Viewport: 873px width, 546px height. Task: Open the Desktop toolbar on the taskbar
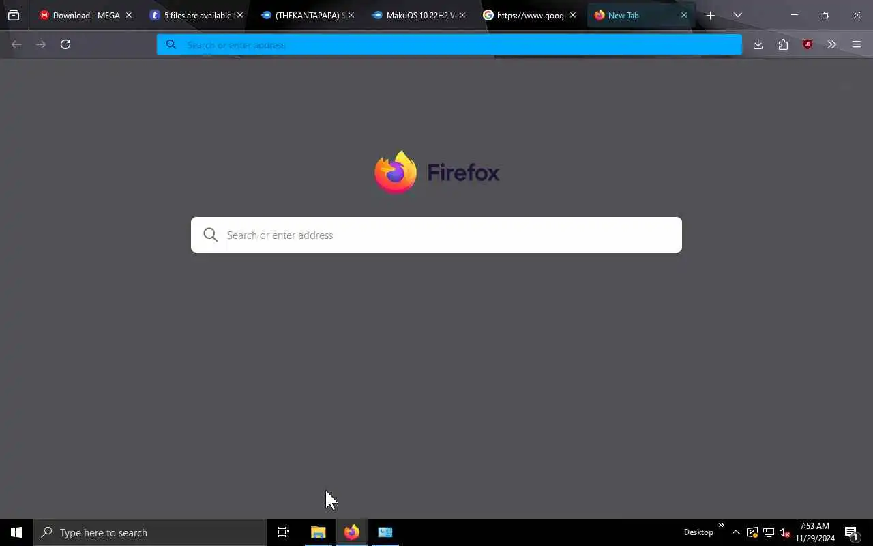pos(698,532)
